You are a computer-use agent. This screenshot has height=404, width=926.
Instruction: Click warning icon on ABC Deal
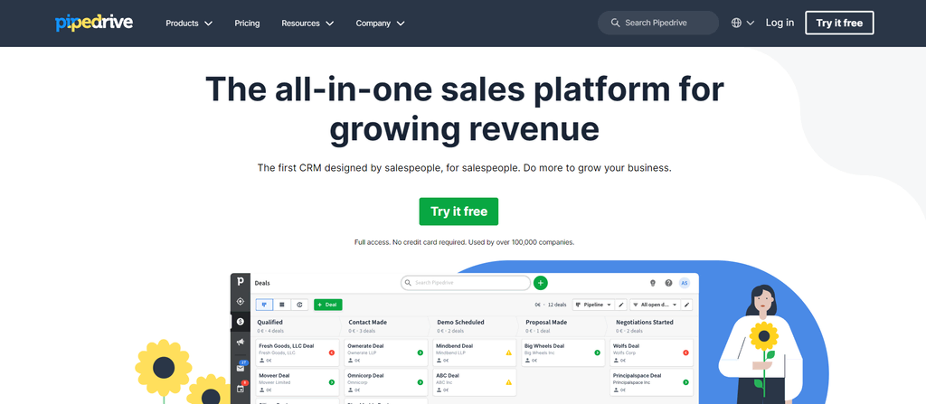(508, 382)
